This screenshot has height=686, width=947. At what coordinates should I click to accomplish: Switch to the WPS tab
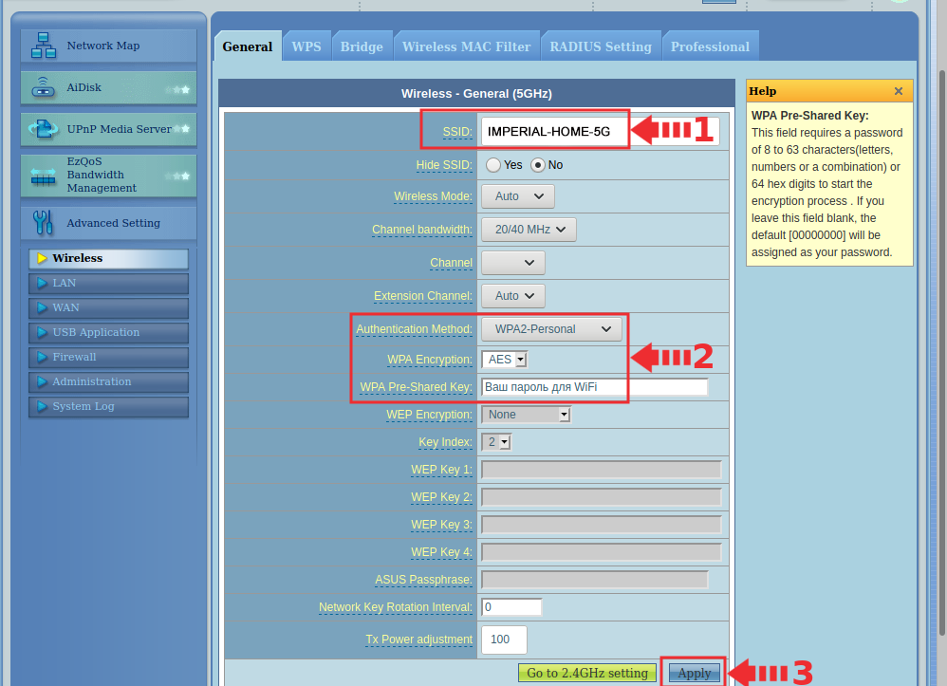point(306,46)
